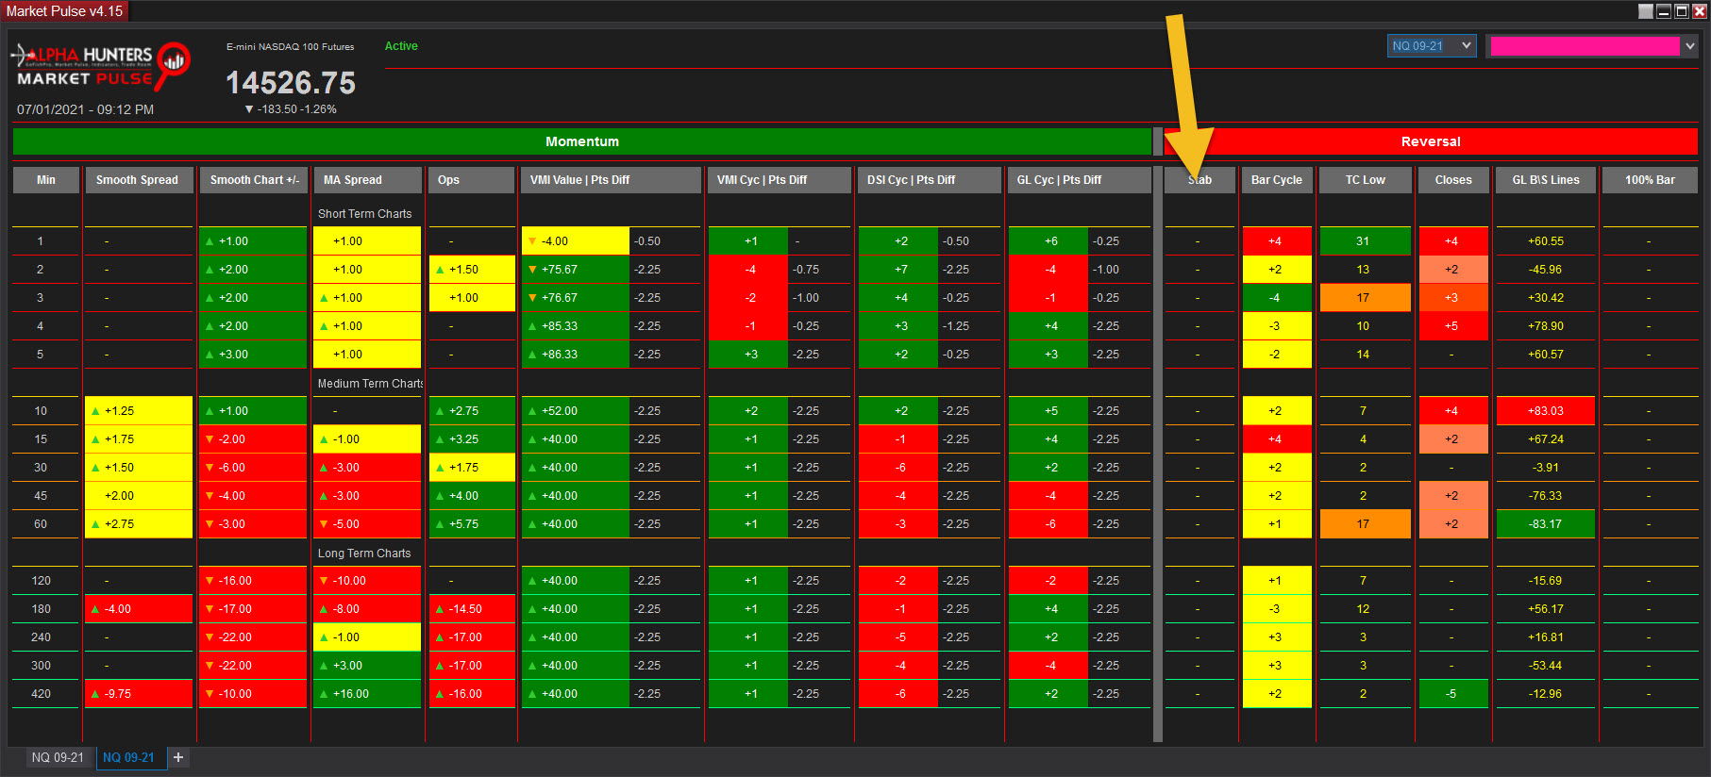Image resolution: width=1711 pixels, height=777 pixels.
Task: Click the GL B\S Lines column header
Action: coord(1546,180)
